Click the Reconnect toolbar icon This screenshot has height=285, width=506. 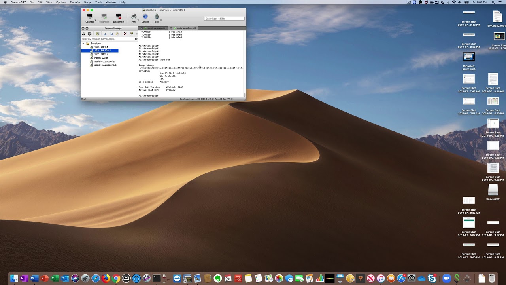coord(104,18)
